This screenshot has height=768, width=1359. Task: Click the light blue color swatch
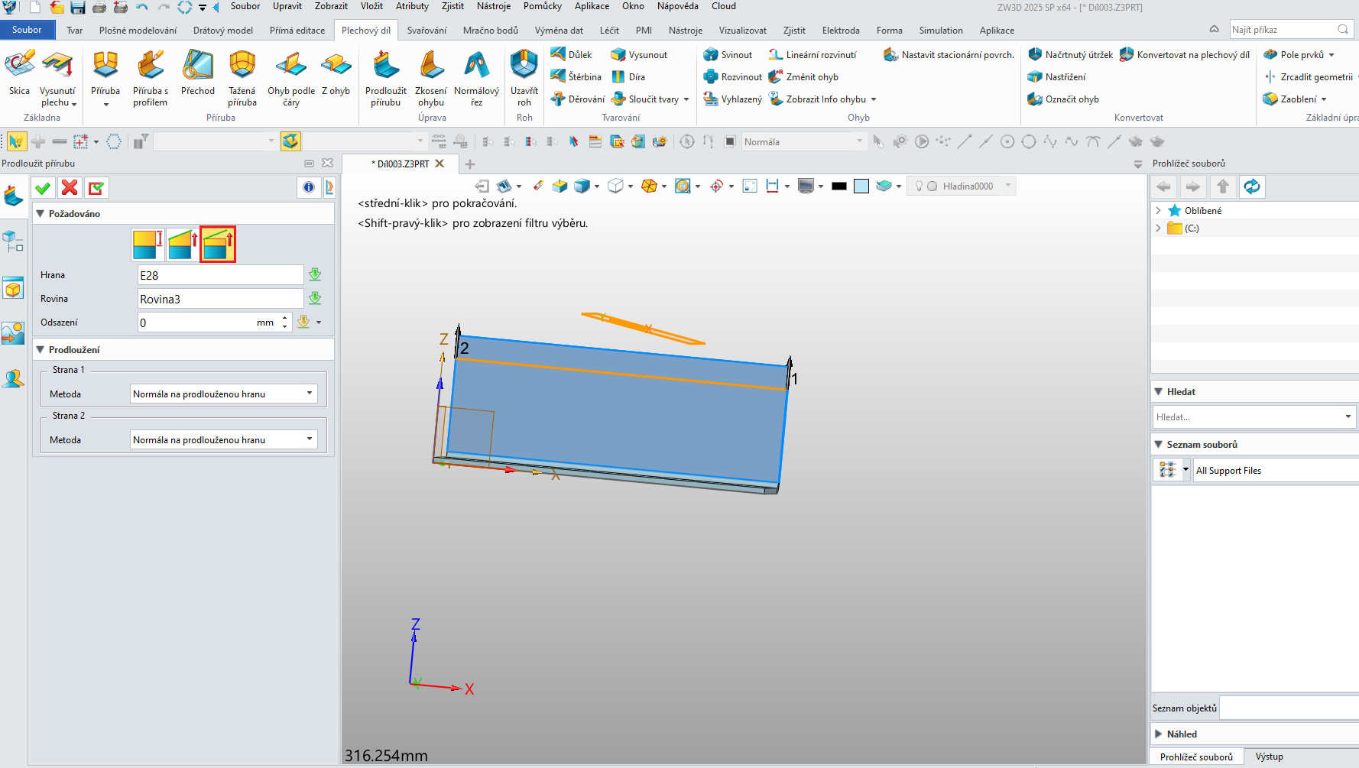pyautogui.click(x=861, y=186)
